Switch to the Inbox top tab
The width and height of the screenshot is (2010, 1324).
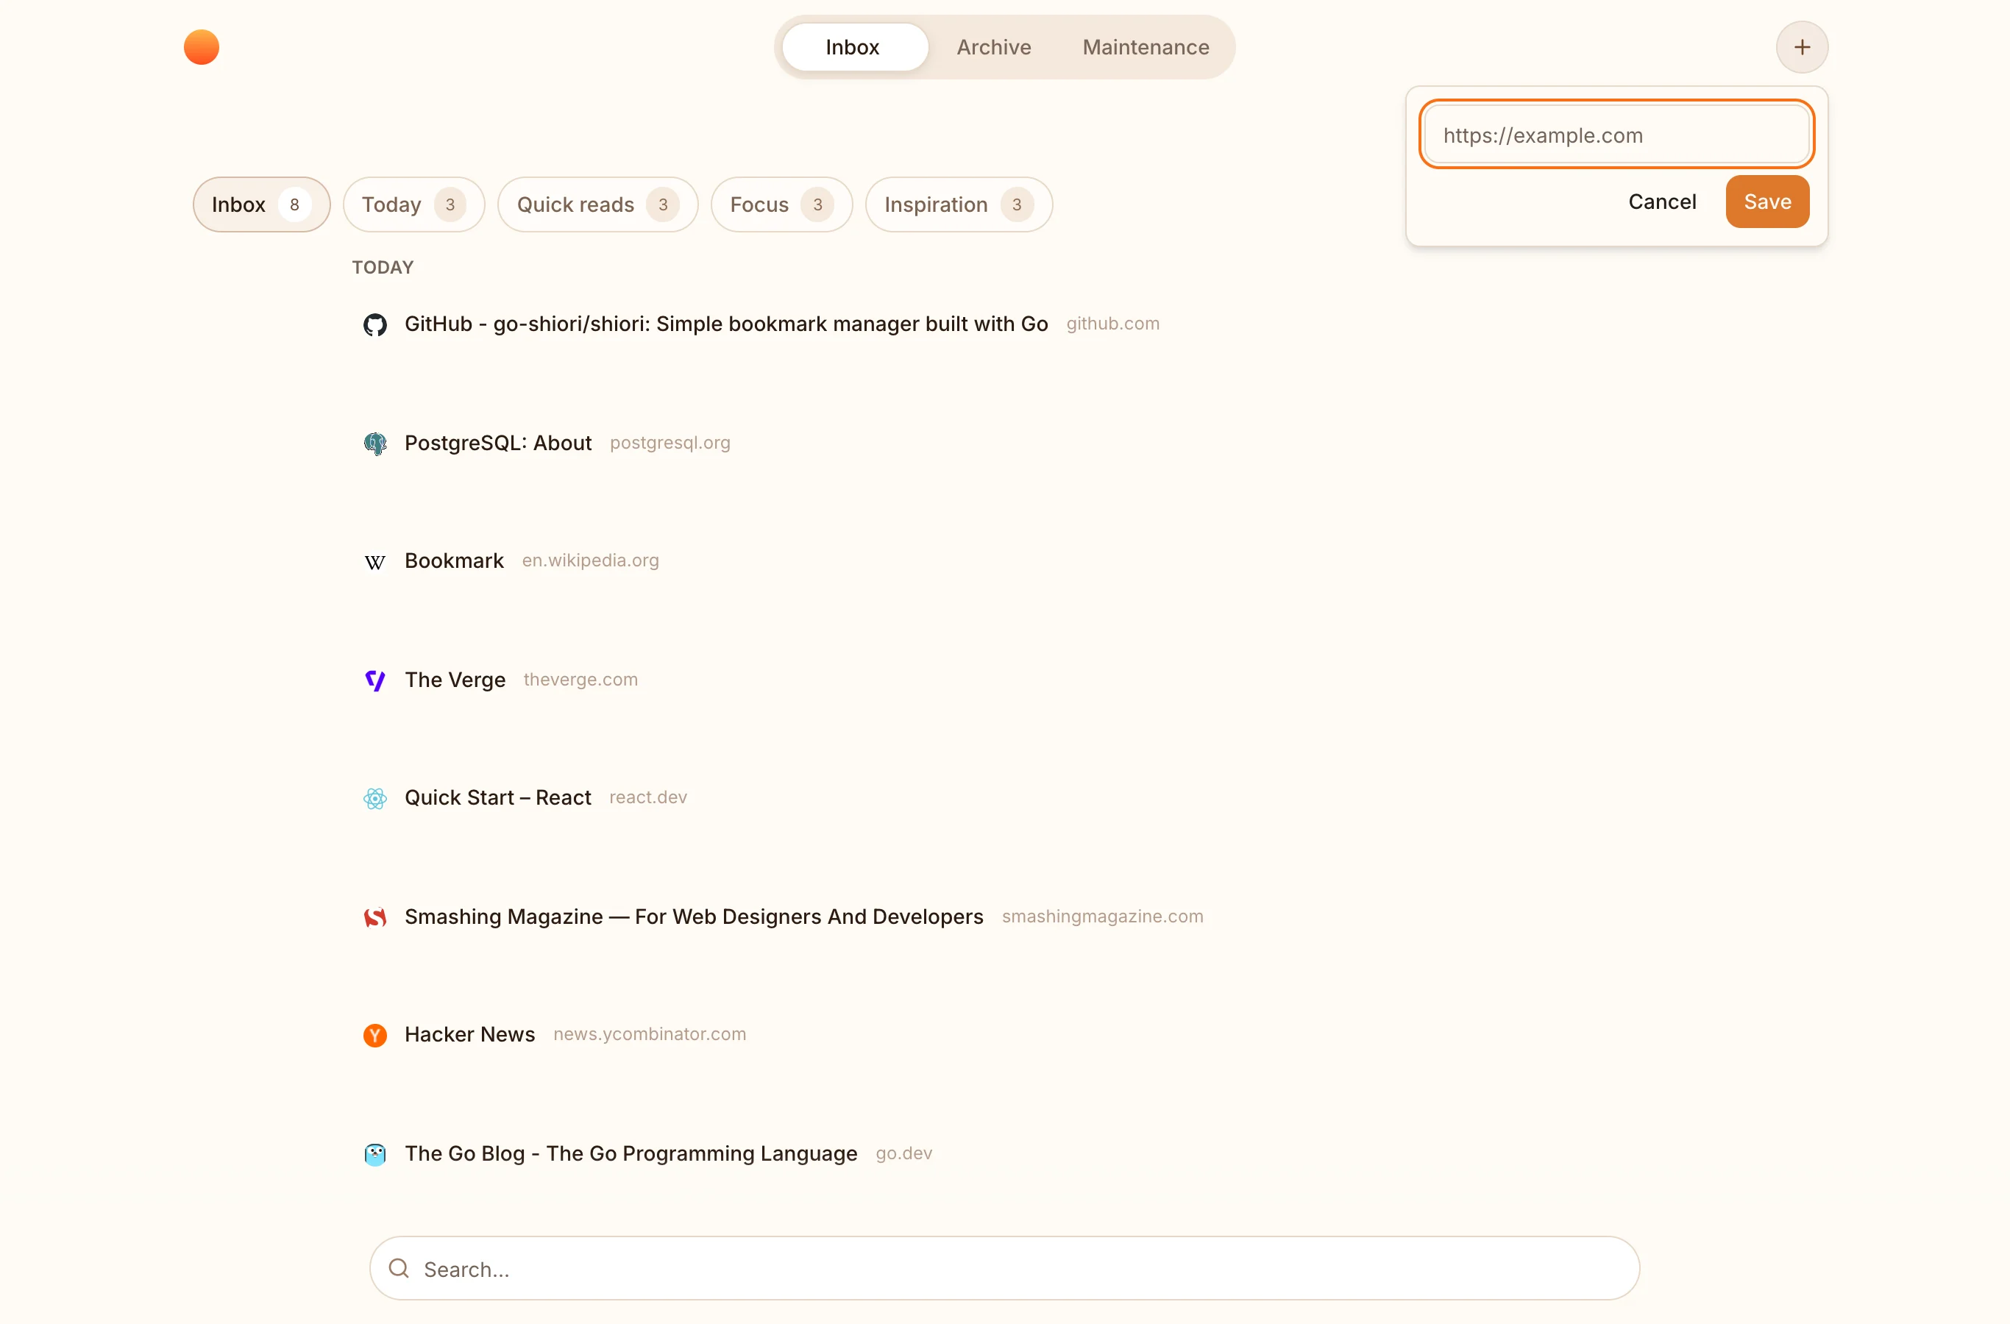pyautogui.click(x=854, y=47)
